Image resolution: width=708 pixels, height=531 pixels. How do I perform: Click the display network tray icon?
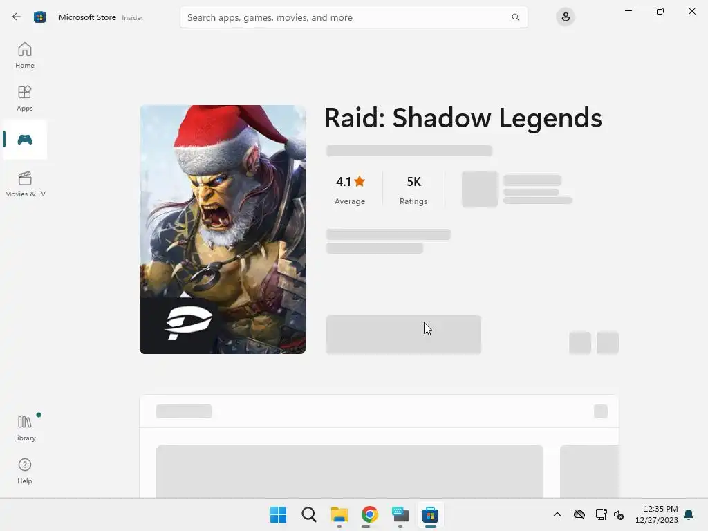pyautogui.click(x=601, y=514)
